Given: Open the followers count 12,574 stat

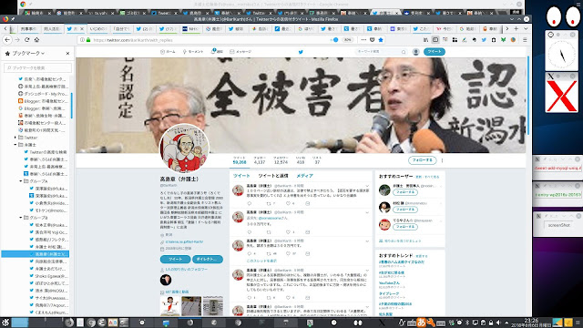Looking at the screenshot, I should [281, 160].
